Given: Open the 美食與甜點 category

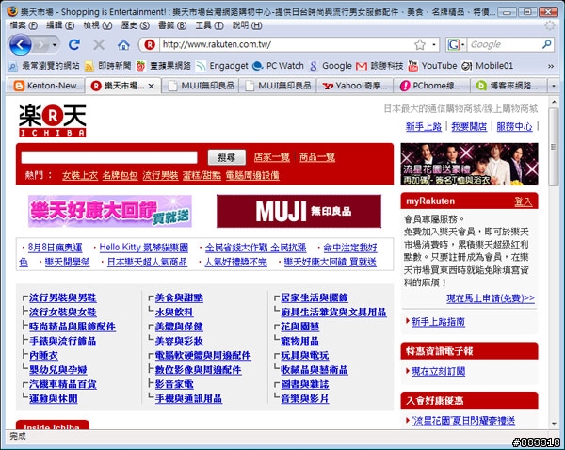Looking at the screenshot, I should coord(179,297).
